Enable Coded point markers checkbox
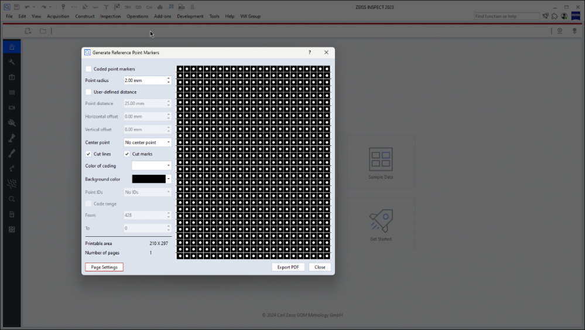The height and width of the screenshot is (330, 585). pos(88,69)
